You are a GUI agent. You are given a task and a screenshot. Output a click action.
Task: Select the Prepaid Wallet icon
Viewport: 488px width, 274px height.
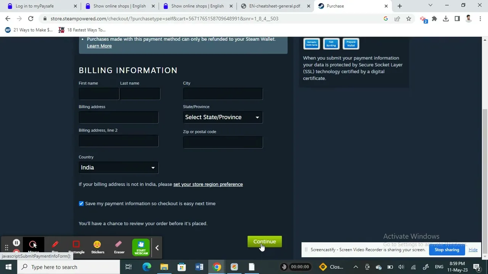coord(351,44)
